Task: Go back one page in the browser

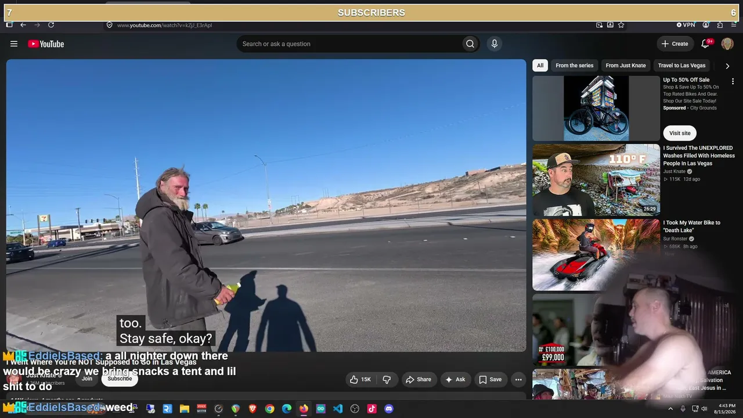Action: (x=23, y=25)
